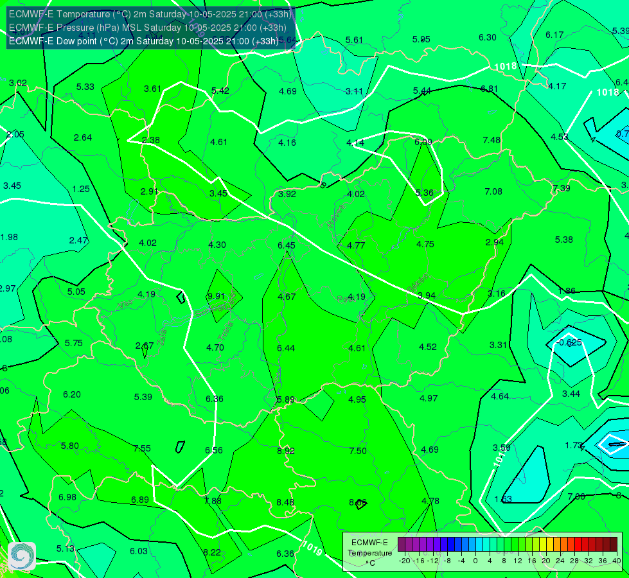Click the 5.39 dew point value

pyautogui.click(x=143, y=397)
